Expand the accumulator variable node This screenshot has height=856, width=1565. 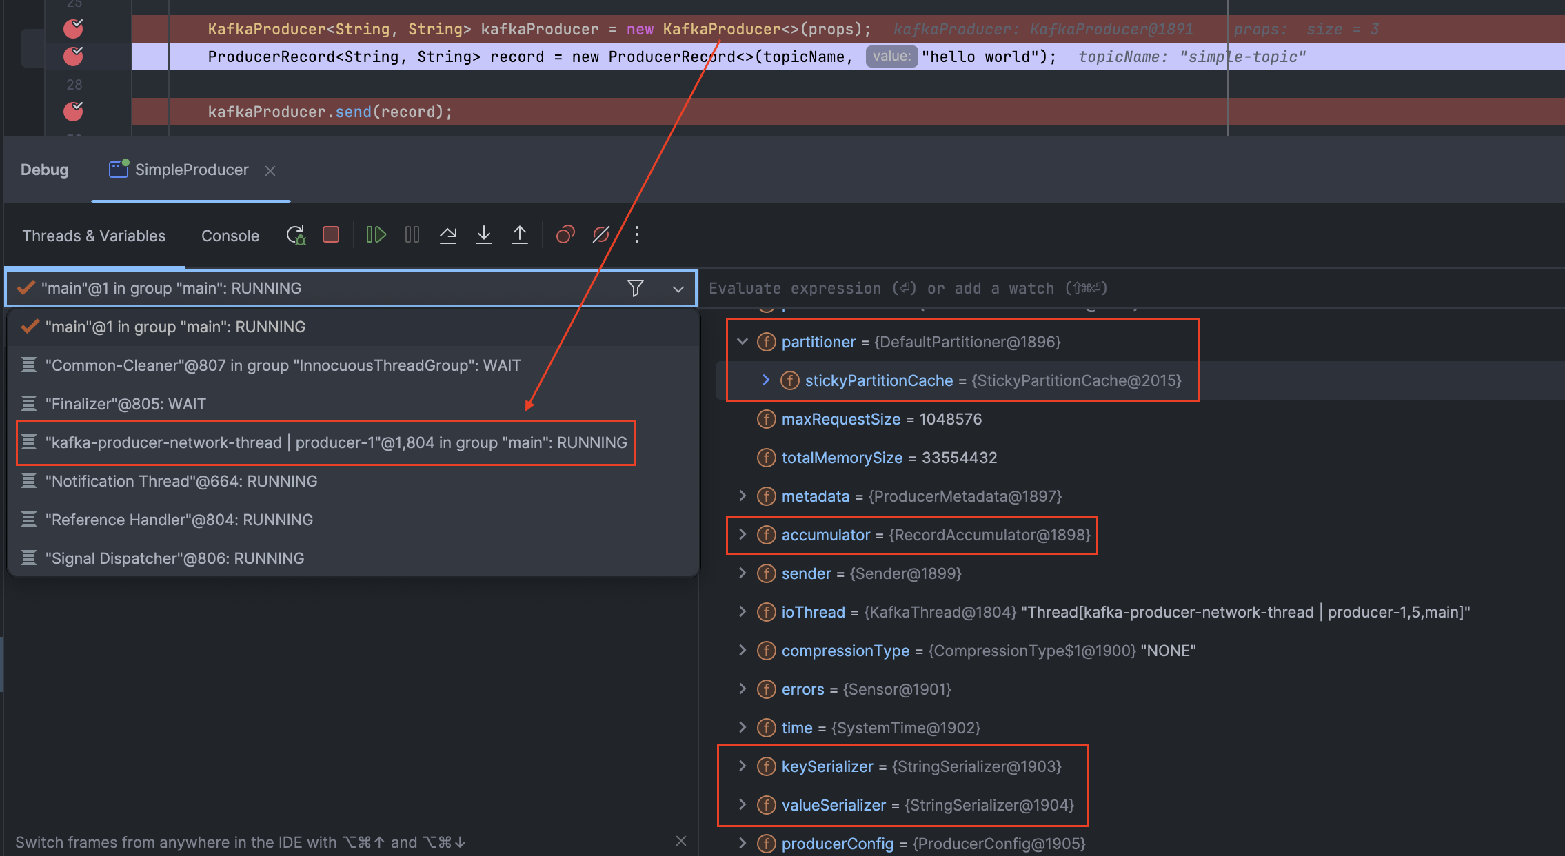(x=743, y=535)
